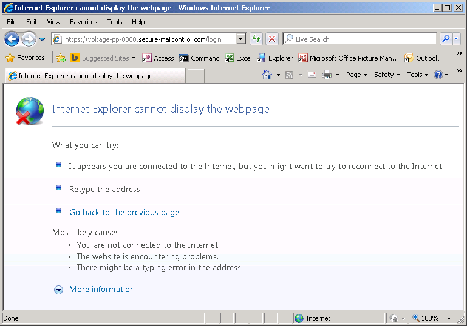Click the Protected Mode security icon
The width and height of the screenshot is (467, 326).
click(393, 318)
